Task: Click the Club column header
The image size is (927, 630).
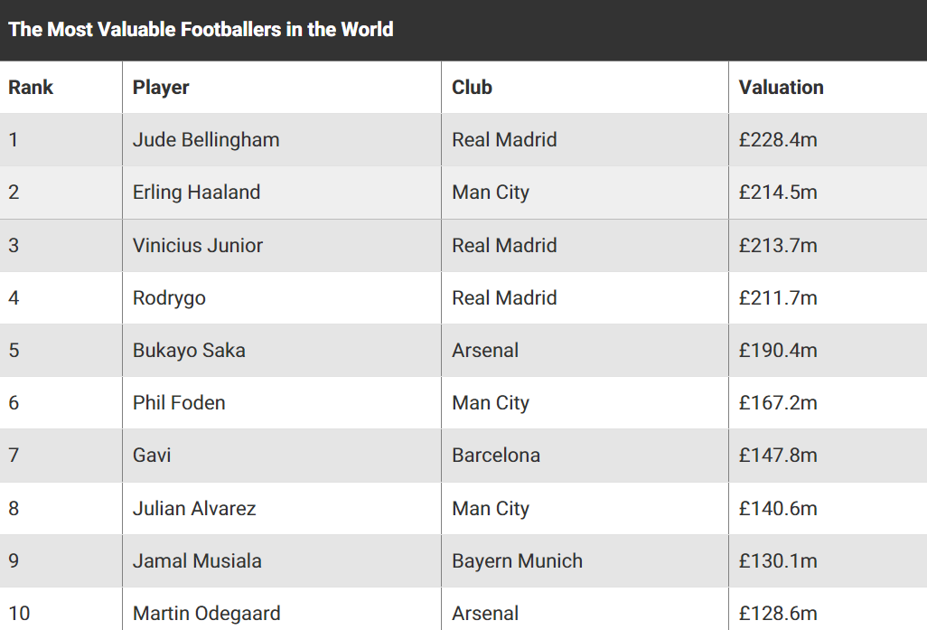Action: click(x=472, y=88)
